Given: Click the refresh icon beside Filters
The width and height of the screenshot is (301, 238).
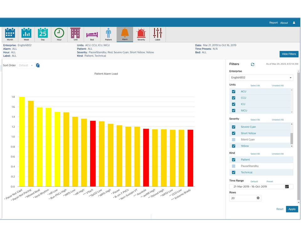Looking at the screenshot, I should point(252,64).
